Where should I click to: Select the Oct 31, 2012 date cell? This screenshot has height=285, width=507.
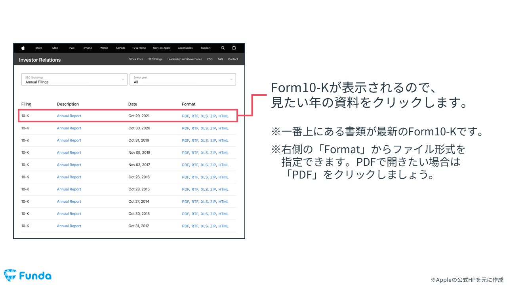(x=139, y=226)
